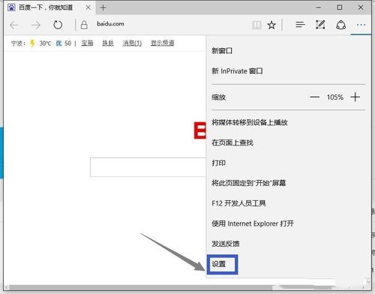Viewport: 375px width, 294px height.
Task: Refresh the current page
Action: (58, 25)
